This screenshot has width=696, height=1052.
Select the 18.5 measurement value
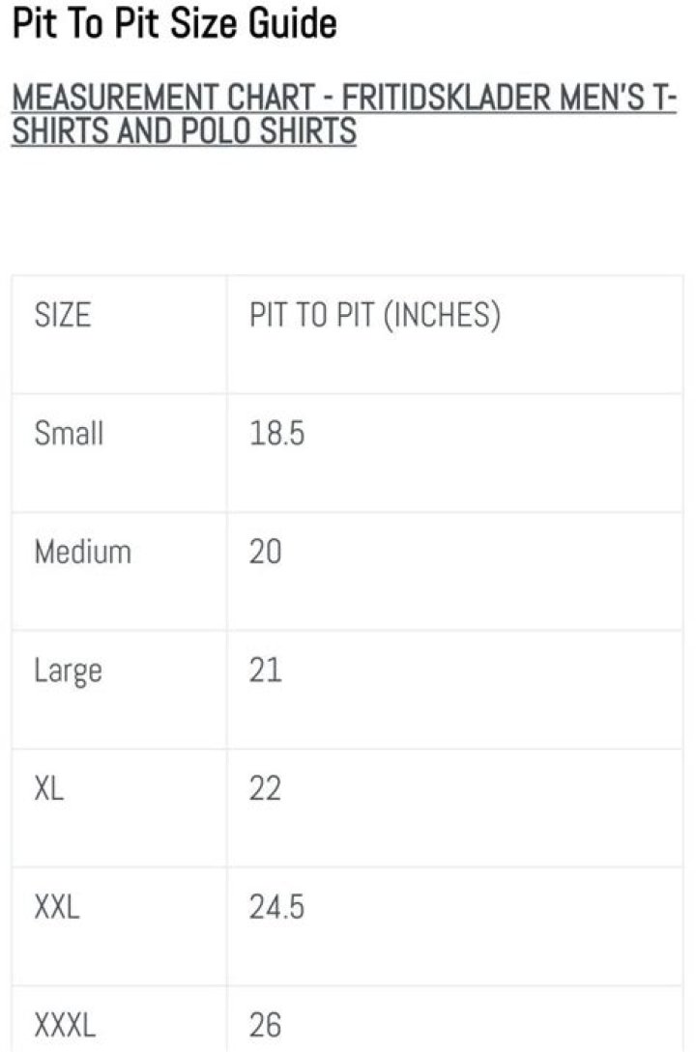click(276, 434)
